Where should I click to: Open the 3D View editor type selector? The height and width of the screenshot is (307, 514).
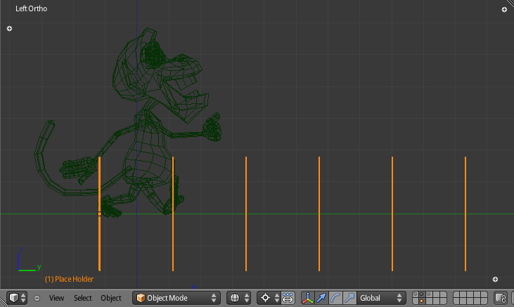click(x=17, y=298)
